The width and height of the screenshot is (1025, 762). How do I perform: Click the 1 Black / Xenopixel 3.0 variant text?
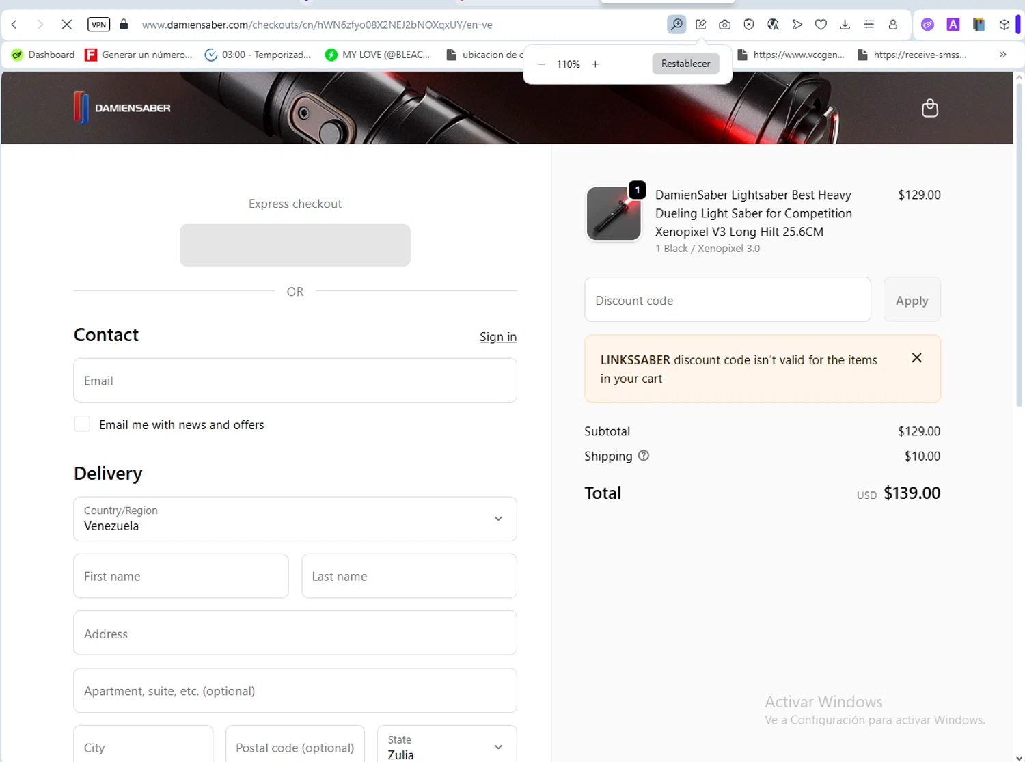[x=708, y=249]
